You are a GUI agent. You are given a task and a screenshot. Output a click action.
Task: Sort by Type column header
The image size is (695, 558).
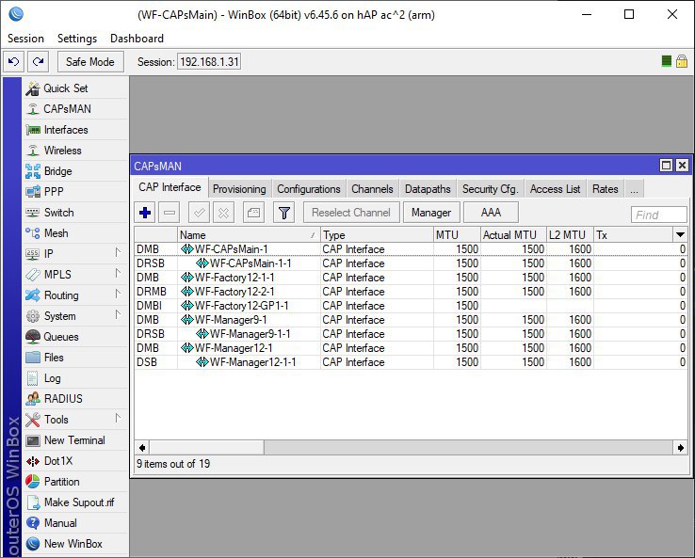click(x=377, y=234)
